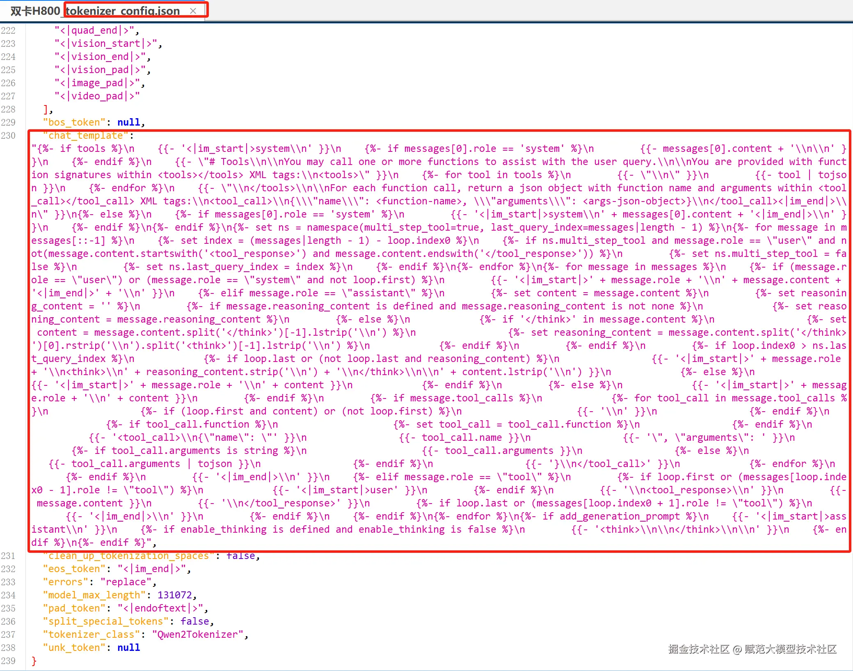Click the false value of split_special_tokens

point(194,621)
